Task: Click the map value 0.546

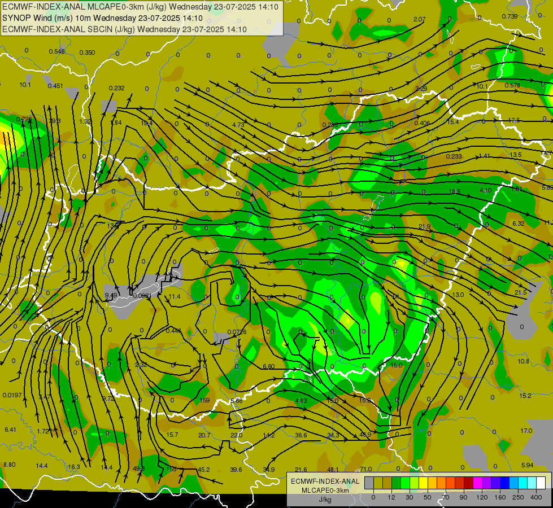Action: [57, 51]
